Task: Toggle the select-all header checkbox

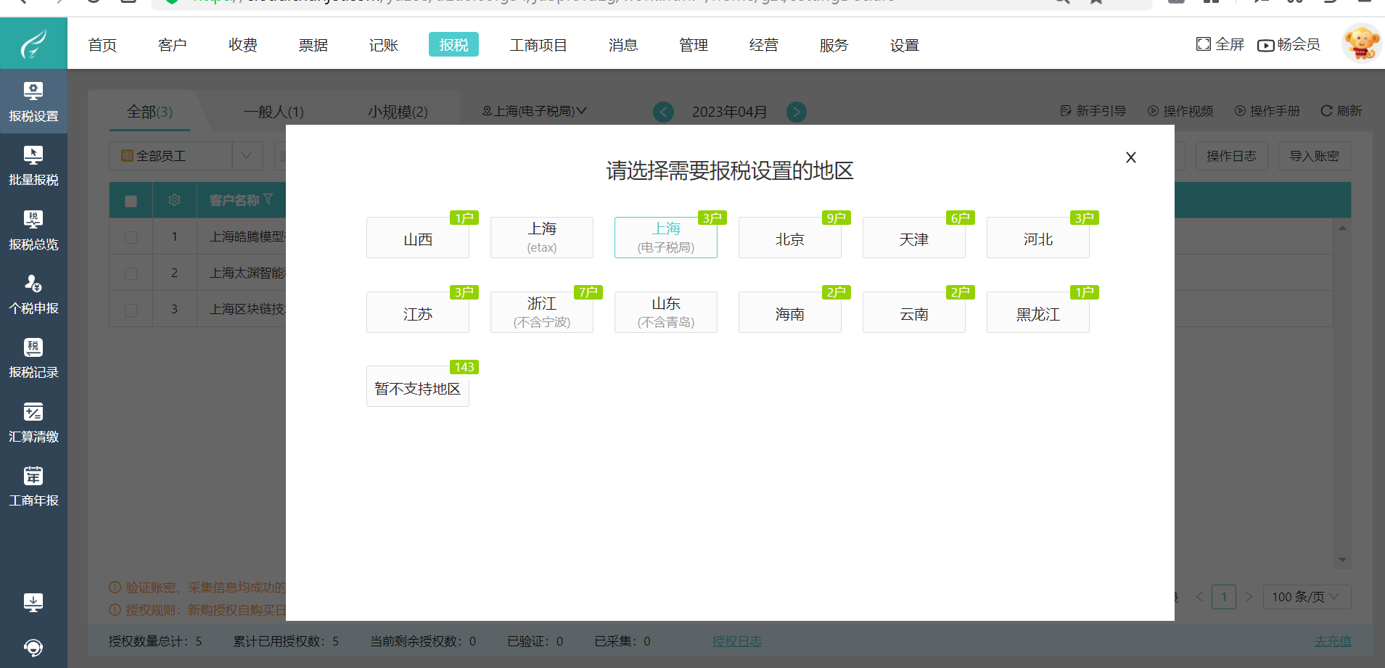Action: click(x=131, y=201)
